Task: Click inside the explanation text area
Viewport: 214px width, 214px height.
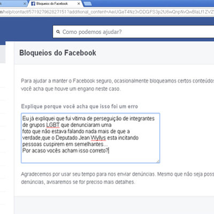Action: click(90, 138)
